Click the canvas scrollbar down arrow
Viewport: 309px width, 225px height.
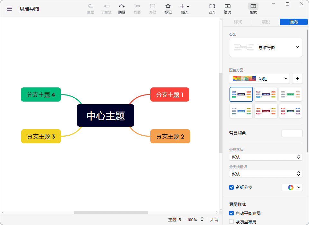pyautogui.click(x=221, y=209)
